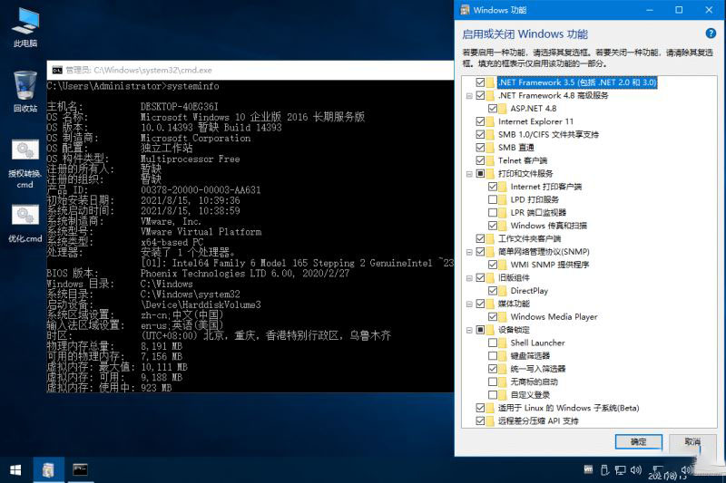Select the 优化.cmd desktop file
This screenshot has height=483, width=726.
coord(25,223)
